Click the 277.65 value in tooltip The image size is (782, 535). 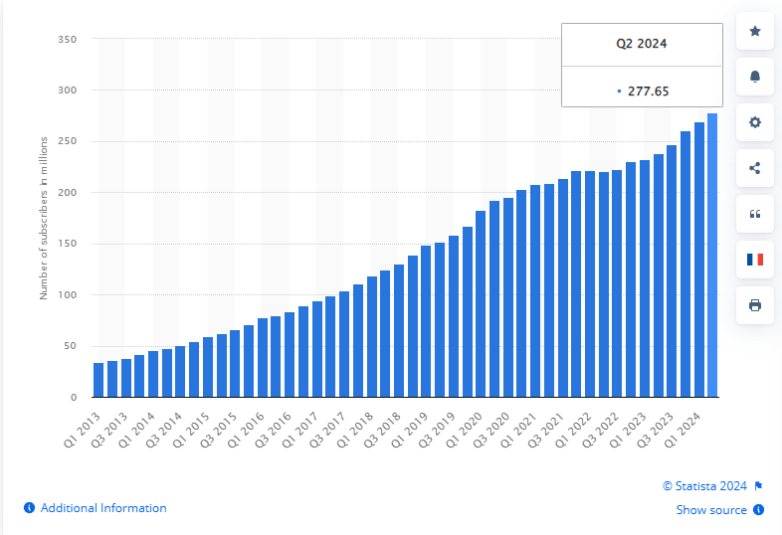tap(647, 90)
